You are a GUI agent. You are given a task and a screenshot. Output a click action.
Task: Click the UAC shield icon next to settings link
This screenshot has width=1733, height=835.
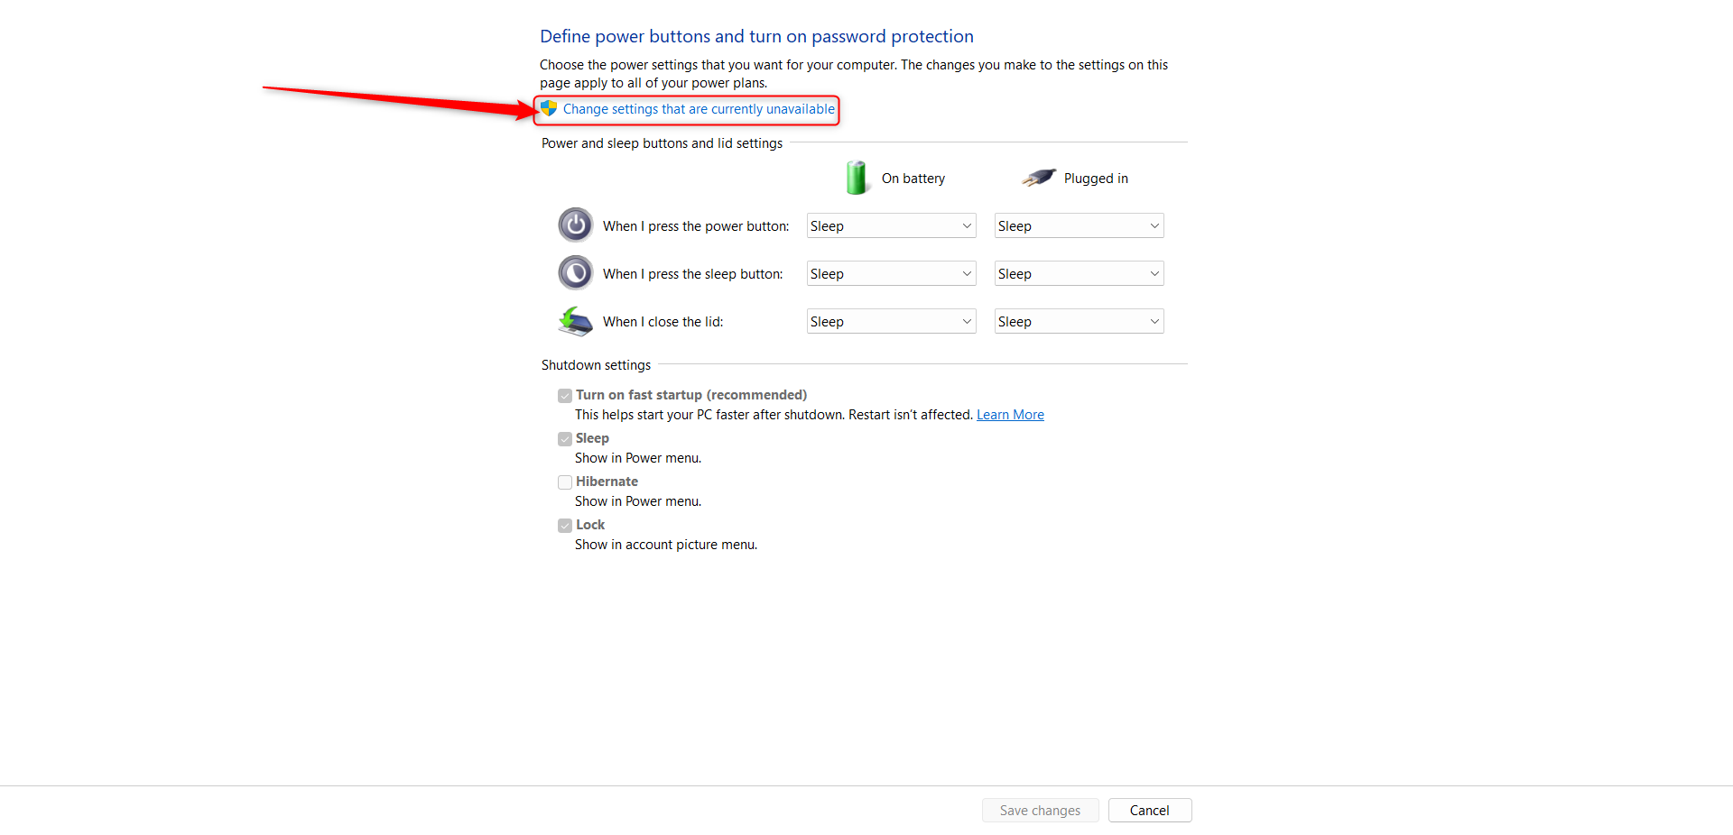[549, 109]
